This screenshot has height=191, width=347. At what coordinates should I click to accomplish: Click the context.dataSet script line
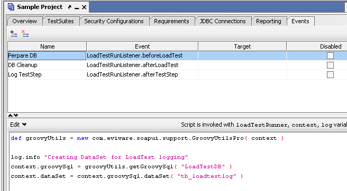click(127, 176)
